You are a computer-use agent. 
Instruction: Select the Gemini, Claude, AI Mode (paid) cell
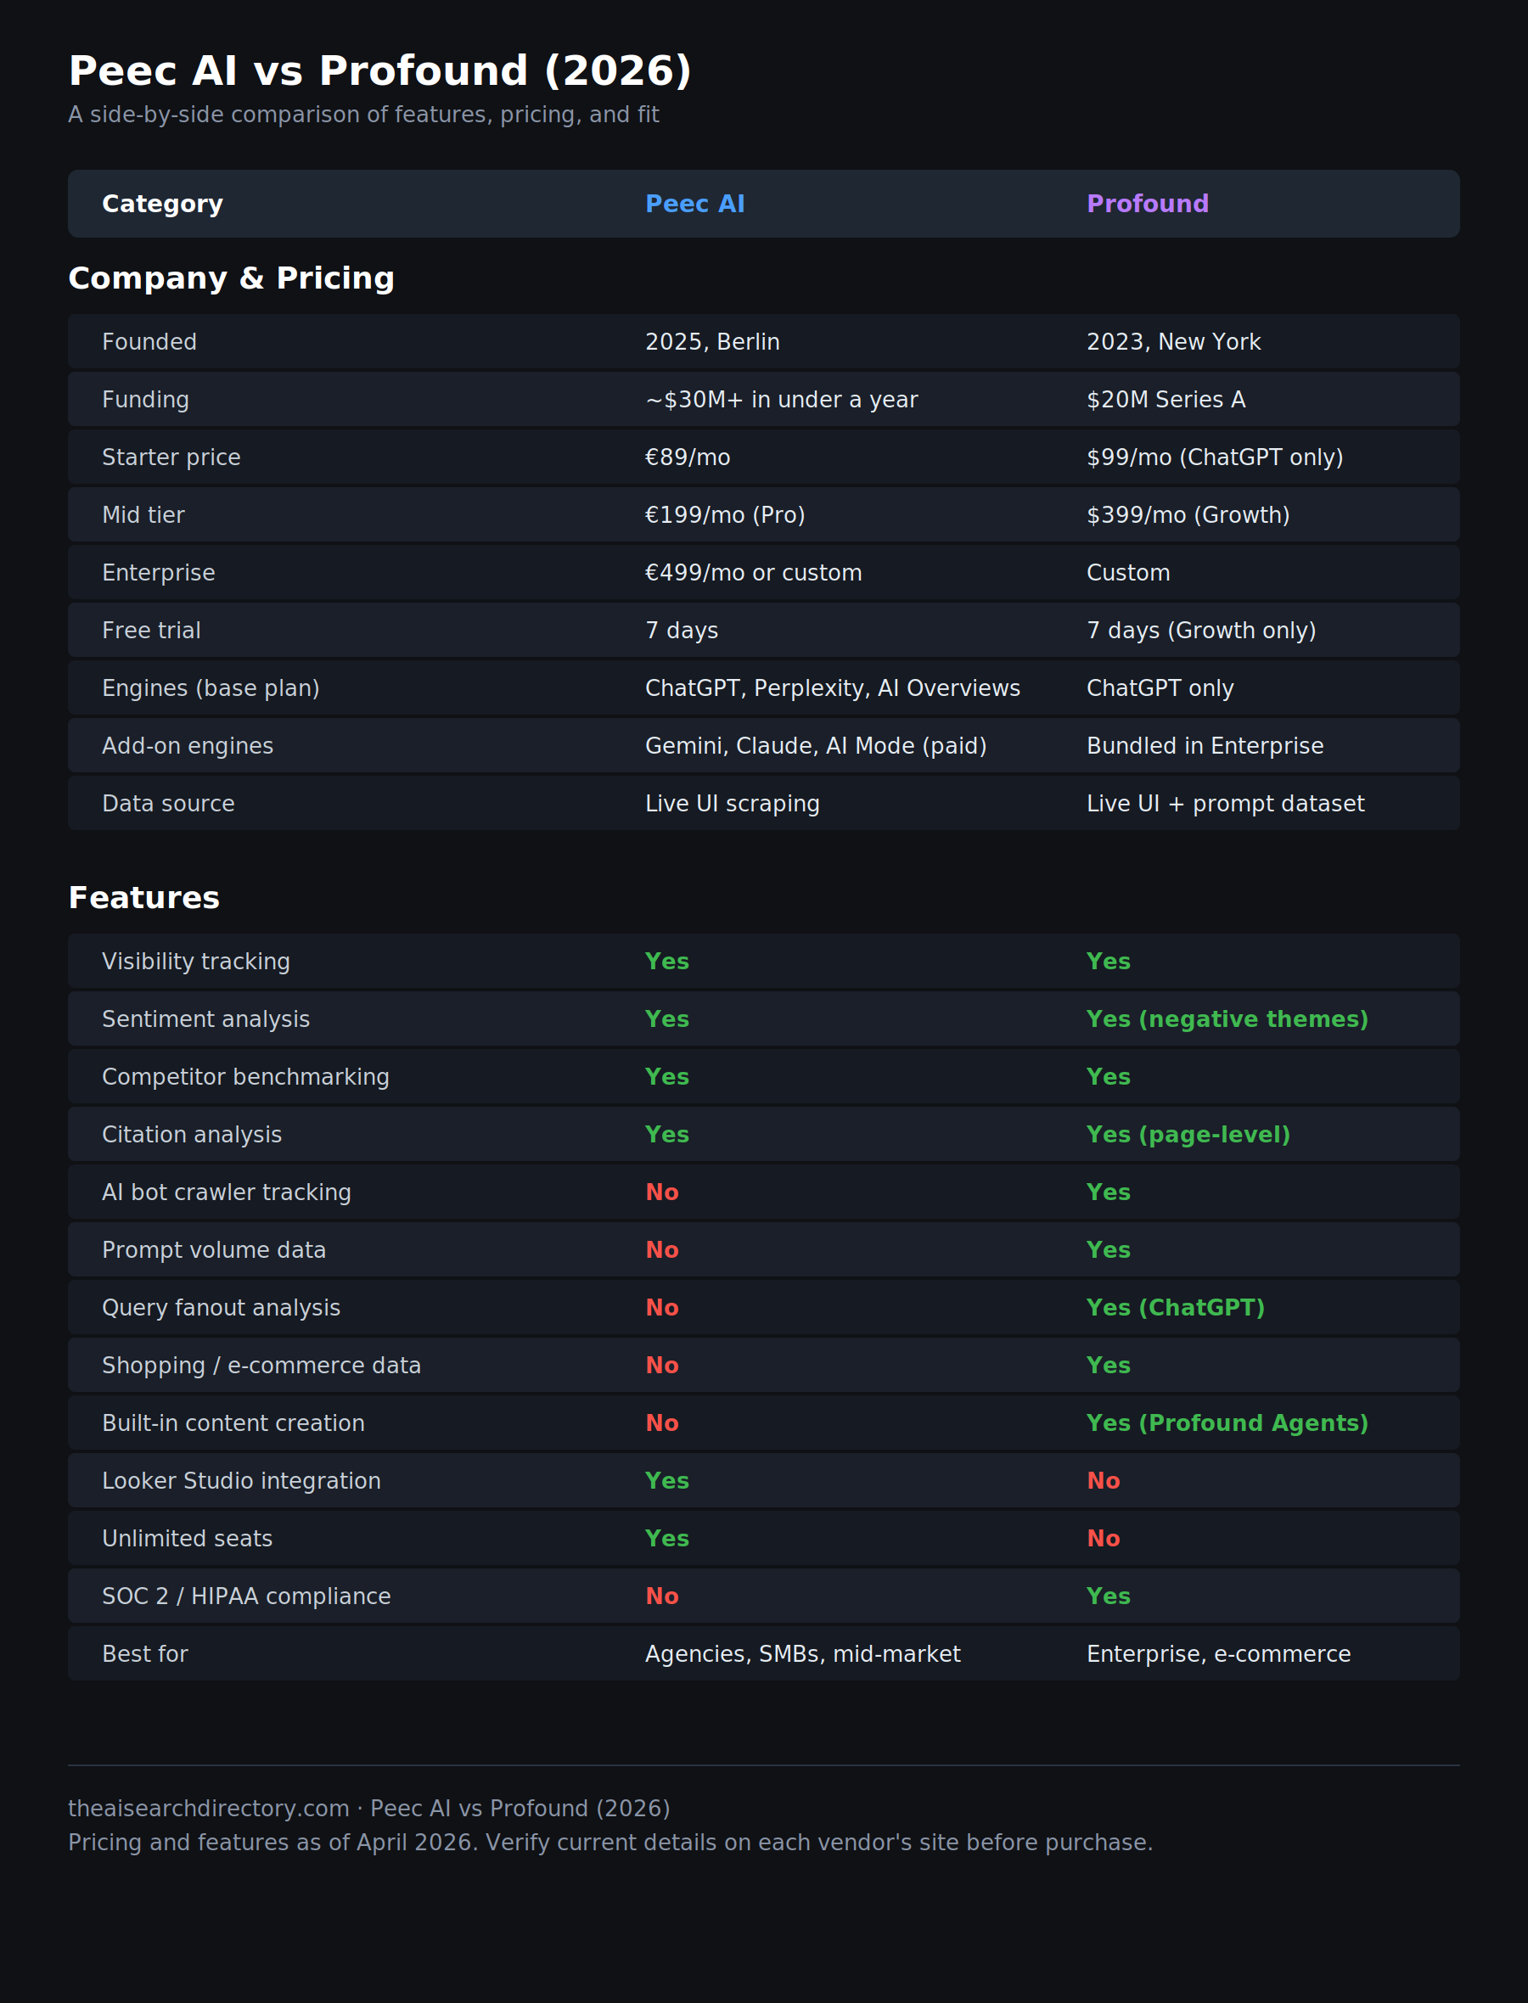click(x=815, y=747)
